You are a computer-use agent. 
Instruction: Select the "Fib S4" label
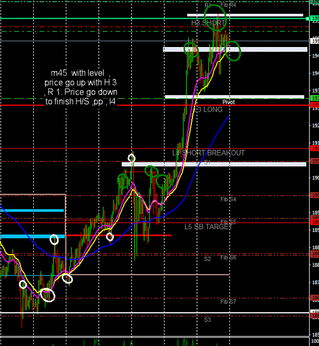click(228, 199)
